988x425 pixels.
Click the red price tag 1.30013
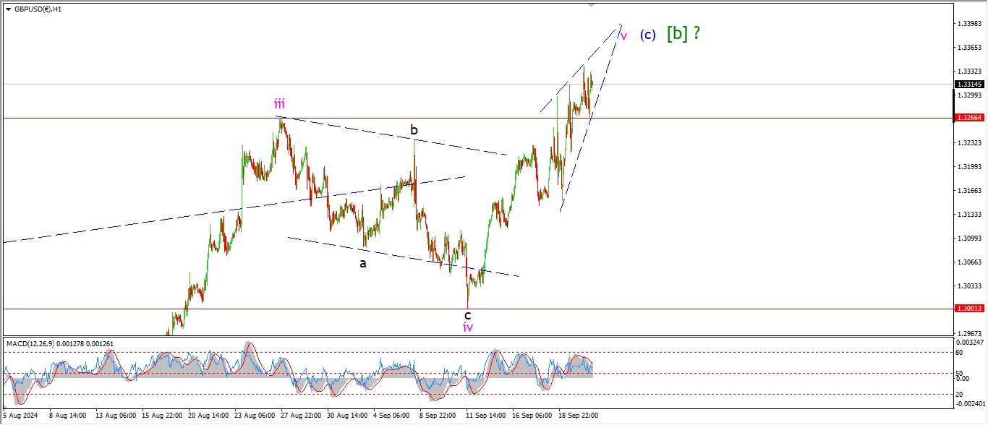(967, 309)
